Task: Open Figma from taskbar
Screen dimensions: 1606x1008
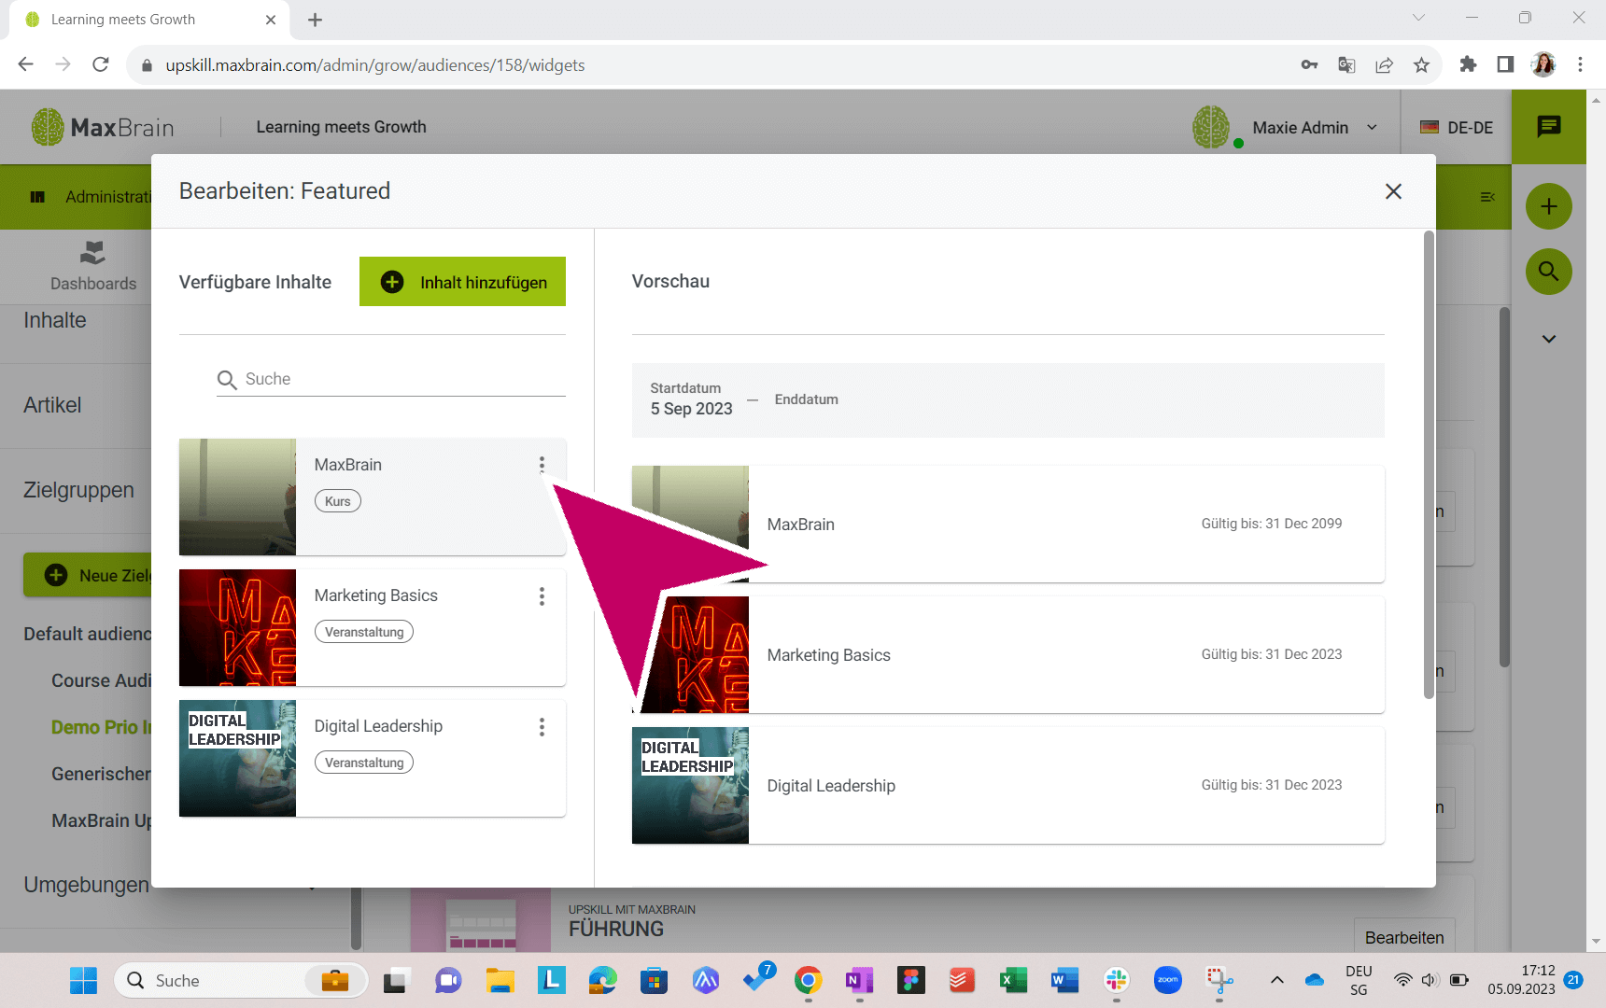Action: tap(910, 980)
